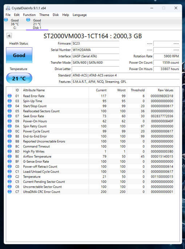This screenshot has height=249, width=185.
Task: Click the Health Status label
Action: (18, 43)
